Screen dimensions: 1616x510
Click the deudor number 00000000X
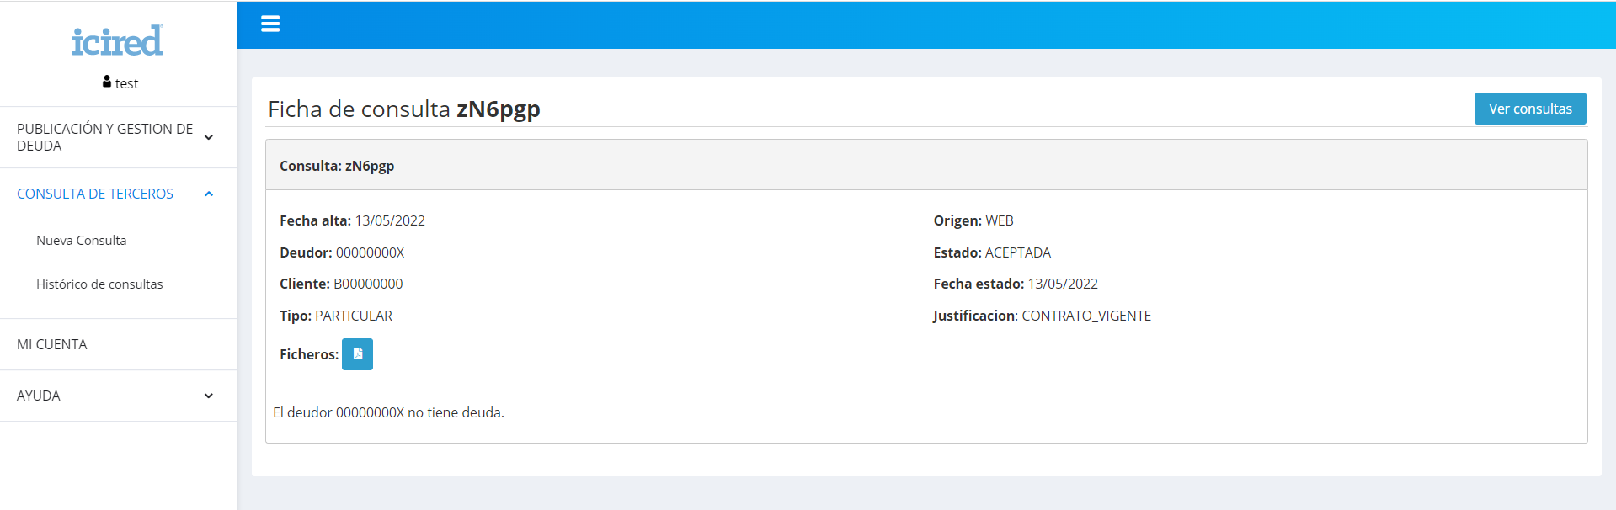(x=370, y=252)
